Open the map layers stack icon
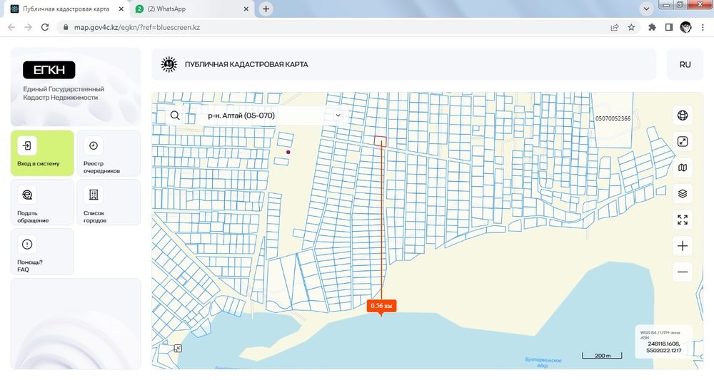The image size is (714, 380). coord(682,194)
